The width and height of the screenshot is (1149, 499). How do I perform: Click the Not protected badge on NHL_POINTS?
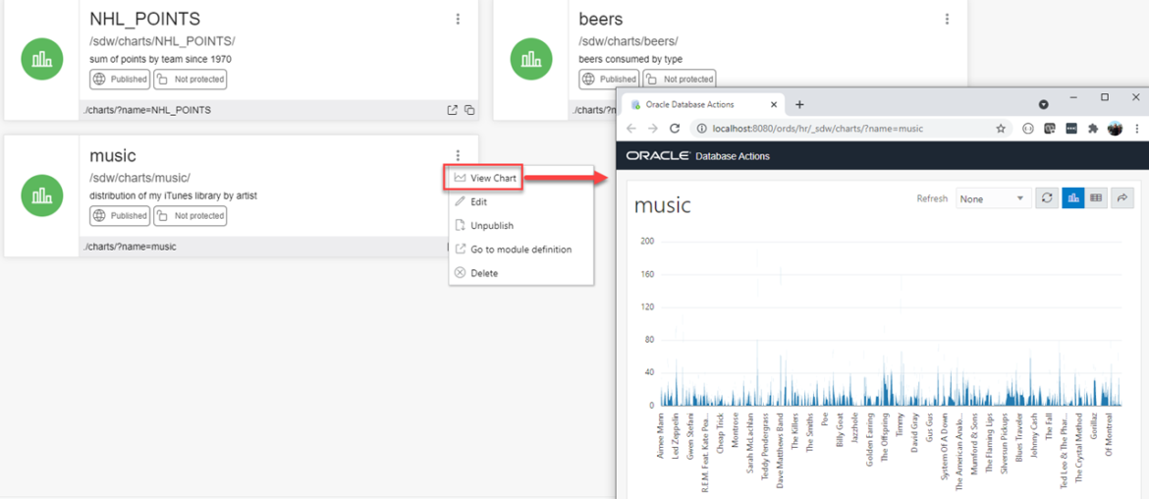tap(190, 80)
